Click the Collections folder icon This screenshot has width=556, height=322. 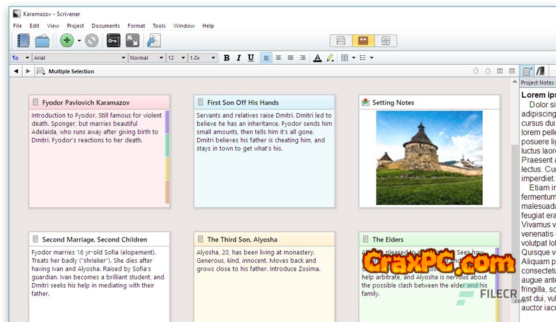click(43, 41)
